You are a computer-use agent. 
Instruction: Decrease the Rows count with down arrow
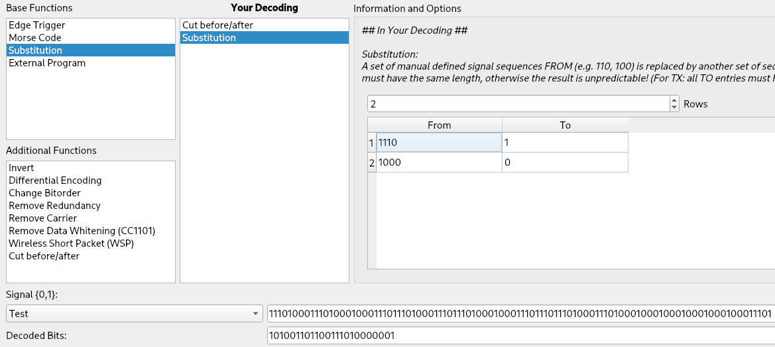[x=675, y=107]
